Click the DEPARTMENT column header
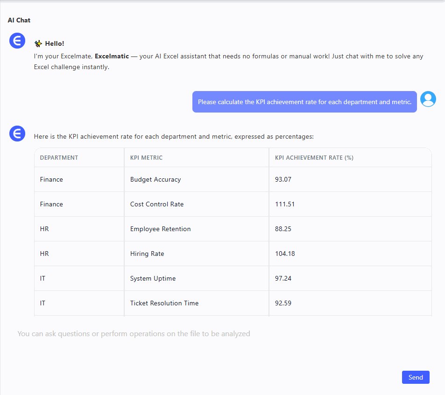 pos(59,158)
